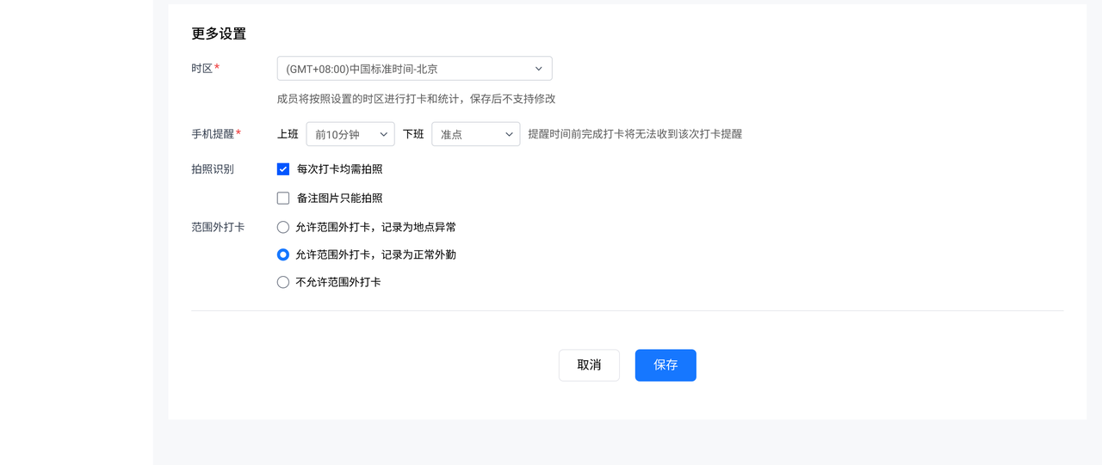Expand the 下班 reminder dropdown showing 准点
This screenshot has height=465, width=1102.
(x=467, y=134)
